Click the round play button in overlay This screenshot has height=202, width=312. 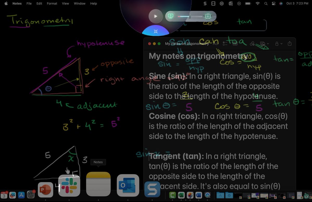pos(156,16)
